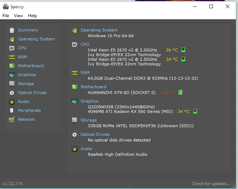Maximize the Speccy window

pyautogui.click(x=211, y=6)
